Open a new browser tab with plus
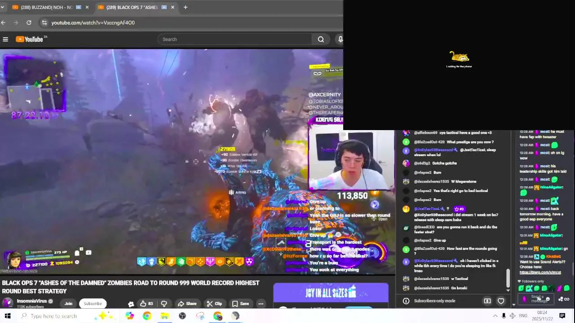575x323 pixels. [185, 7]
